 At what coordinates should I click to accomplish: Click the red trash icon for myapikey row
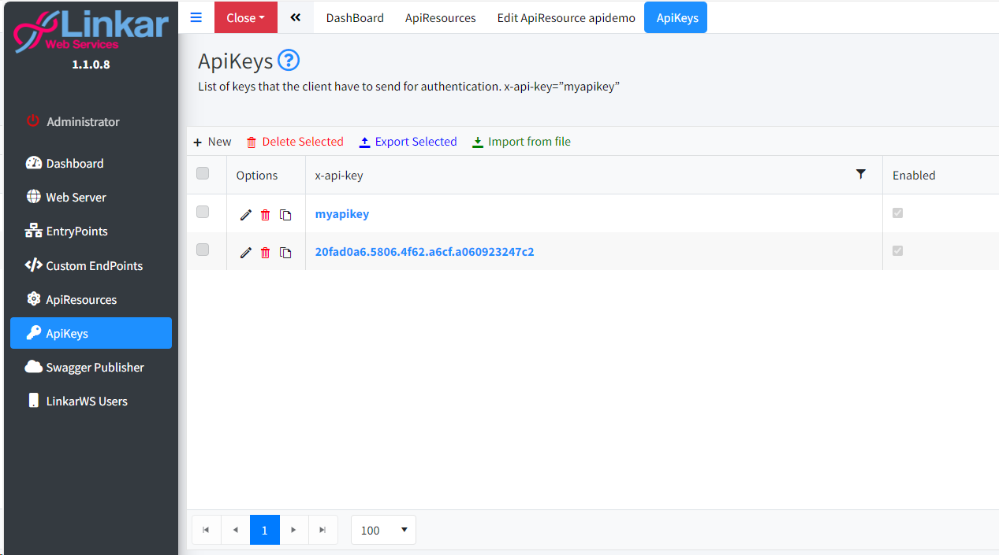click(x=265, y=214)
